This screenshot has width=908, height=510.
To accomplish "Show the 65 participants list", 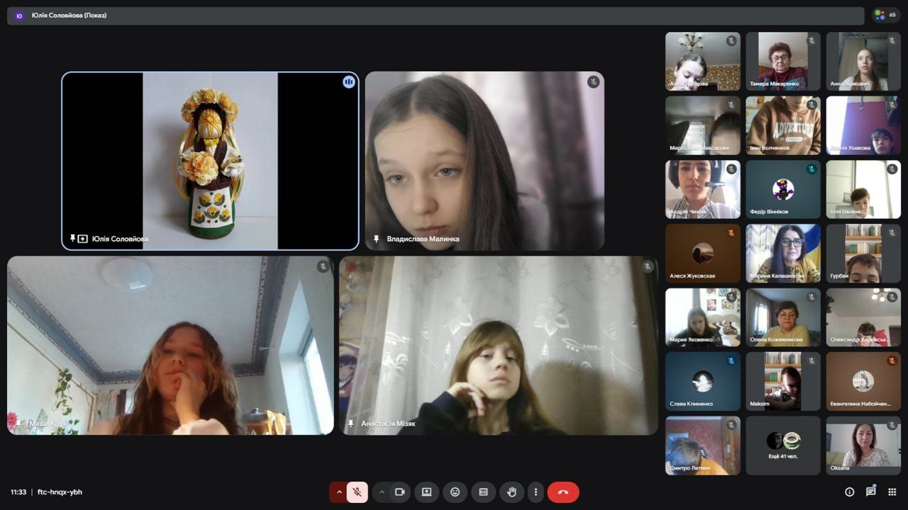I will 885,15.
